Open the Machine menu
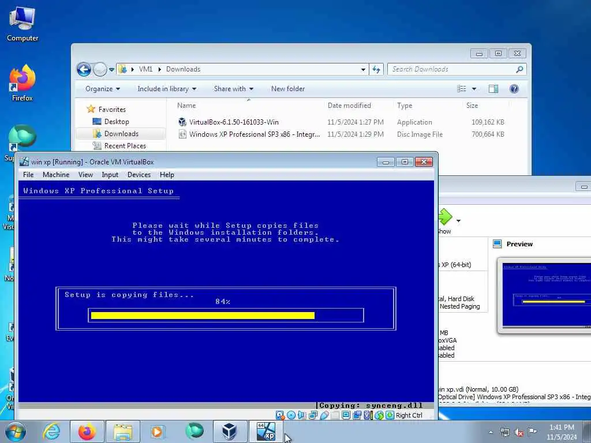The width and height of the screenshot is (591, 443). tap(56, 175)
